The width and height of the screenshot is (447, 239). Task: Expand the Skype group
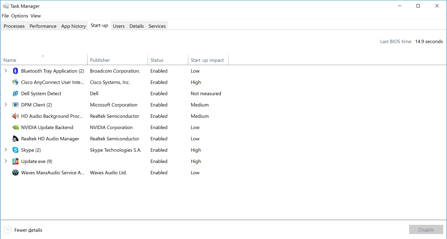[6, 150]
